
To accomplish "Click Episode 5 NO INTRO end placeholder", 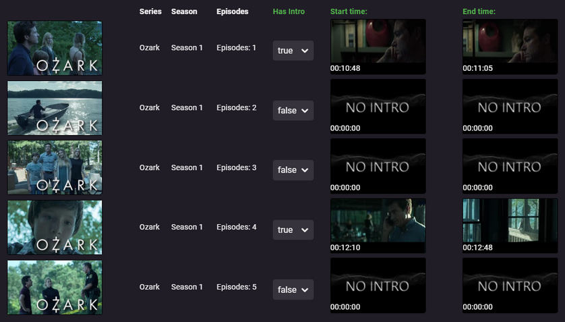I will coord(510,286).
